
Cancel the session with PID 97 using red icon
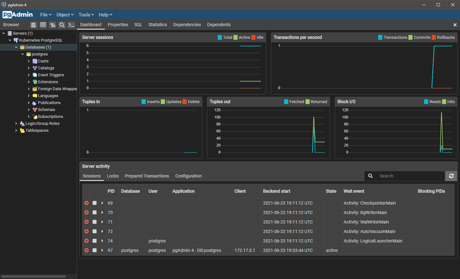87,250
